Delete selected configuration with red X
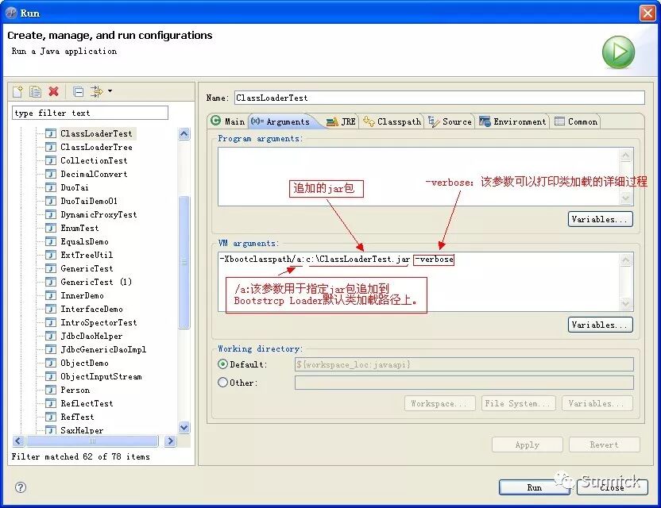Screen dimensions: 661x508 tap(53, 91)
